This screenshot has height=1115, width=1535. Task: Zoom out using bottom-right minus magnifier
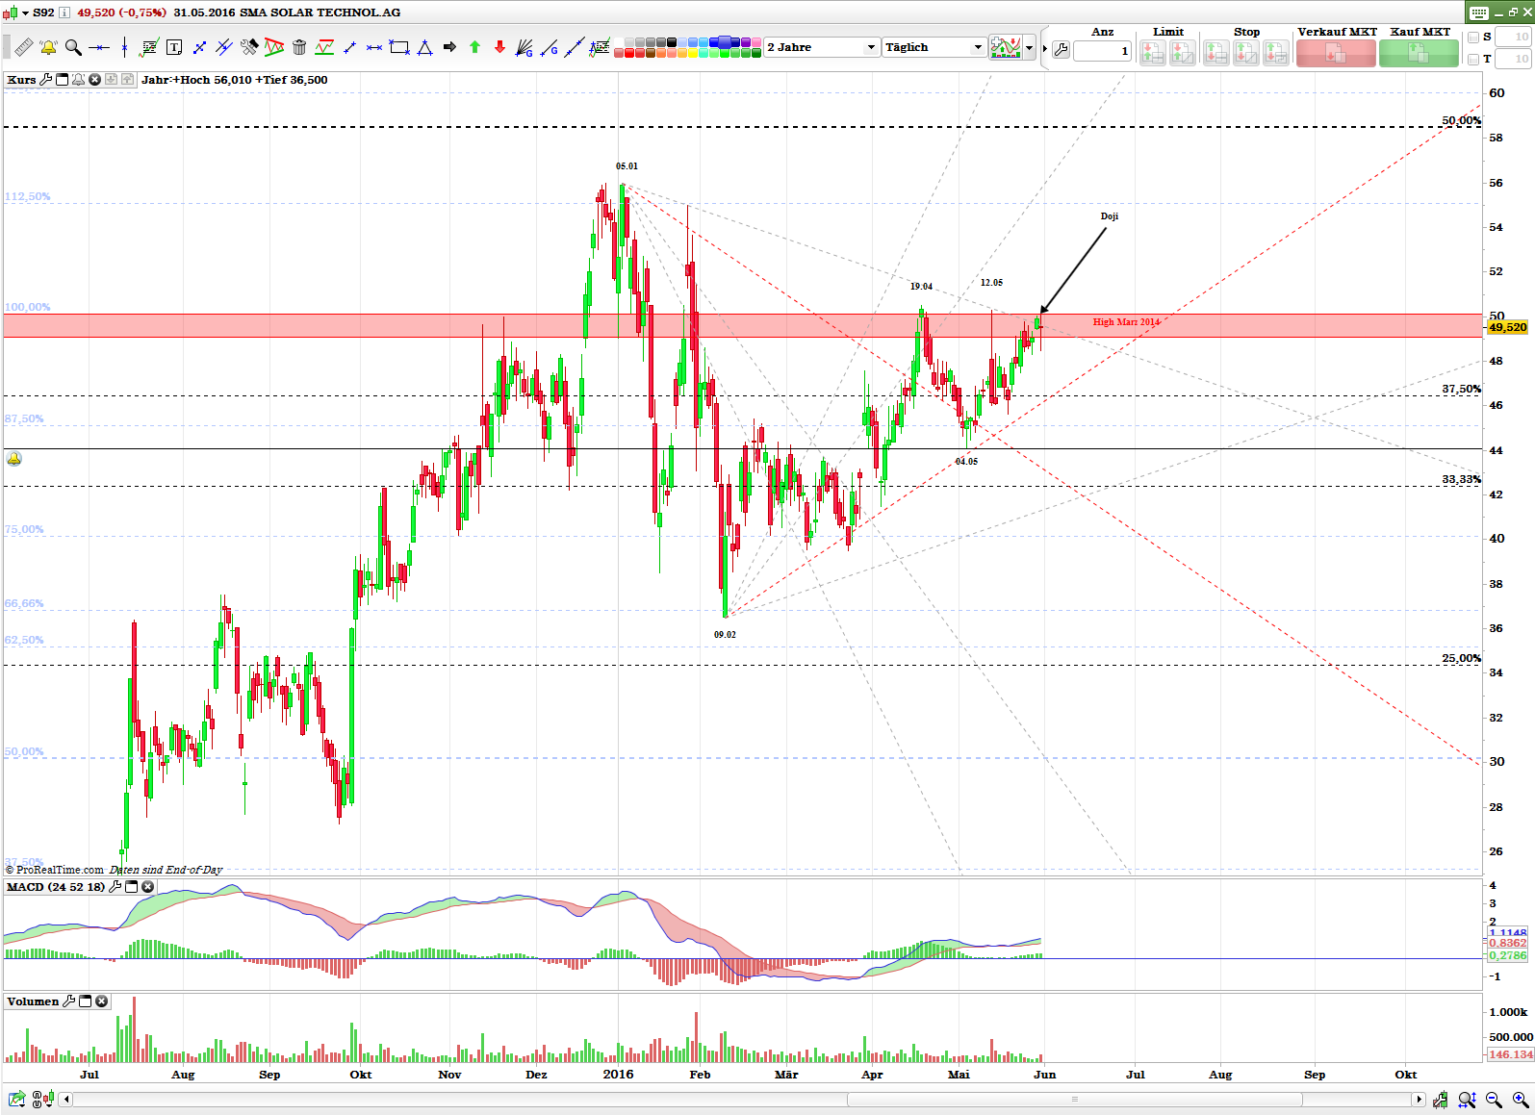tap(1494, 1099)
